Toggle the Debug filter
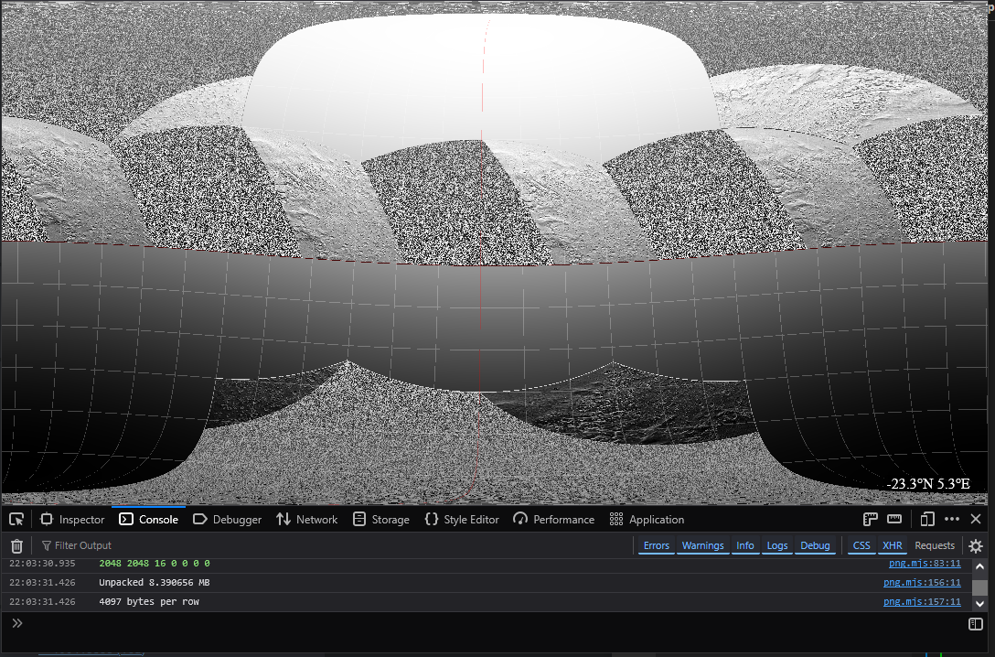The height and width of the screenshot is (657, 995). pos(815,545)
